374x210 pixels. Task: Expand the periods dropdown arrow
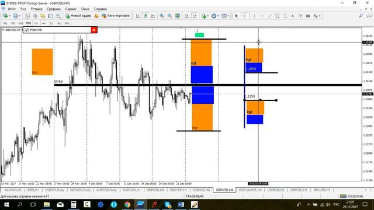click(218, 16)
